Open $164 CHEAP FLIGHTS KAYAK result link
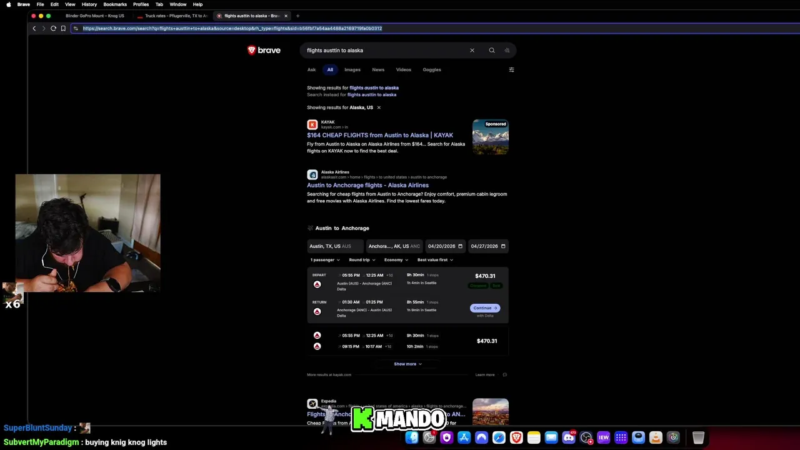The height and width of the screenshot is (450, 800). 380,135
